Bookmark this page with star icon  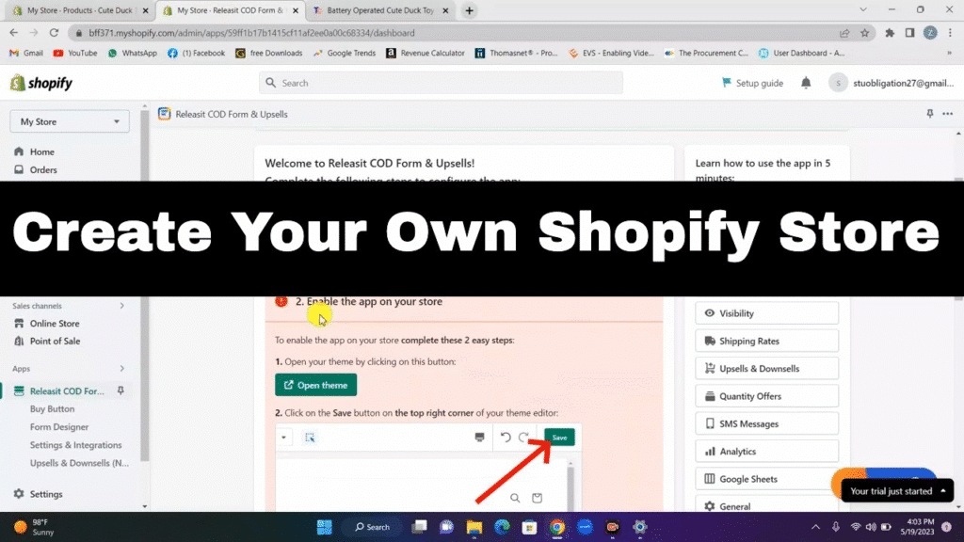pos(864,33)
